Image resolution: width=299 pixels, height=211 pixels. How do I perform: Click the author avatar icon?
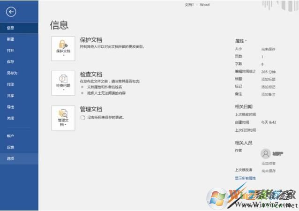[266, 154]
